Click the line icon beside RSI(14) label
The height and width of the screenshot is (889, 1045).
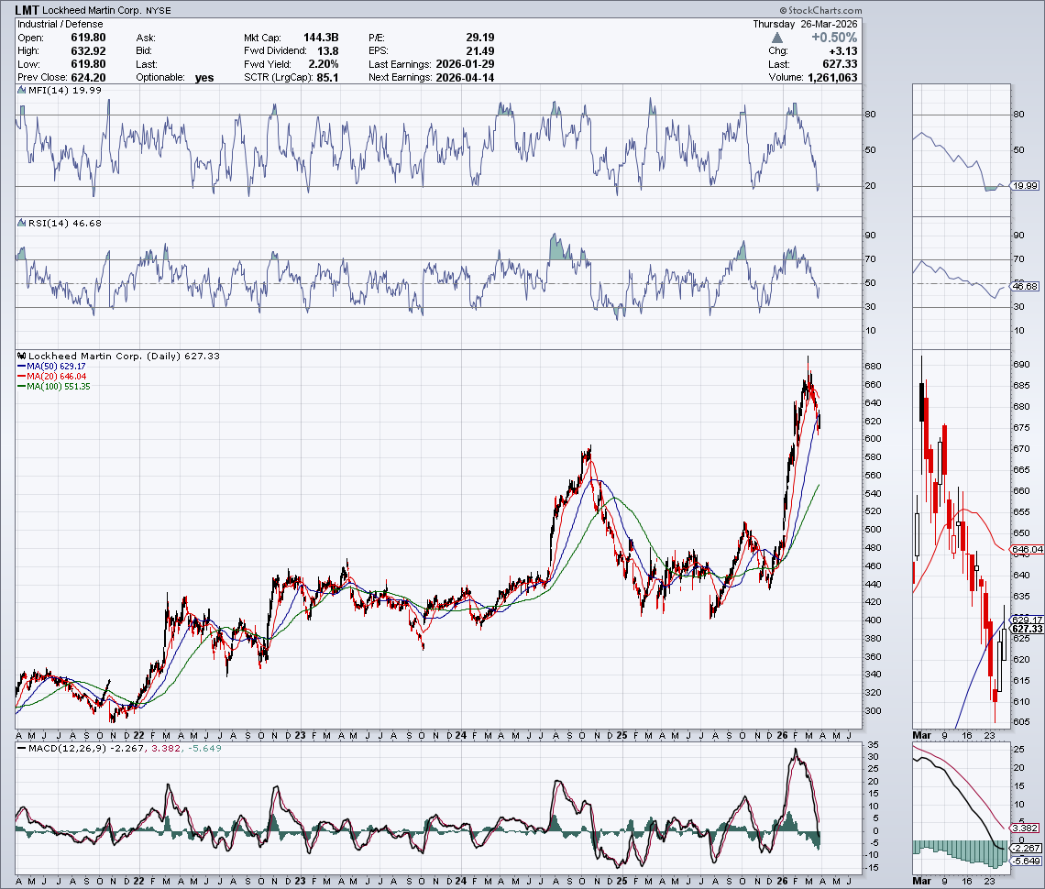22,224
